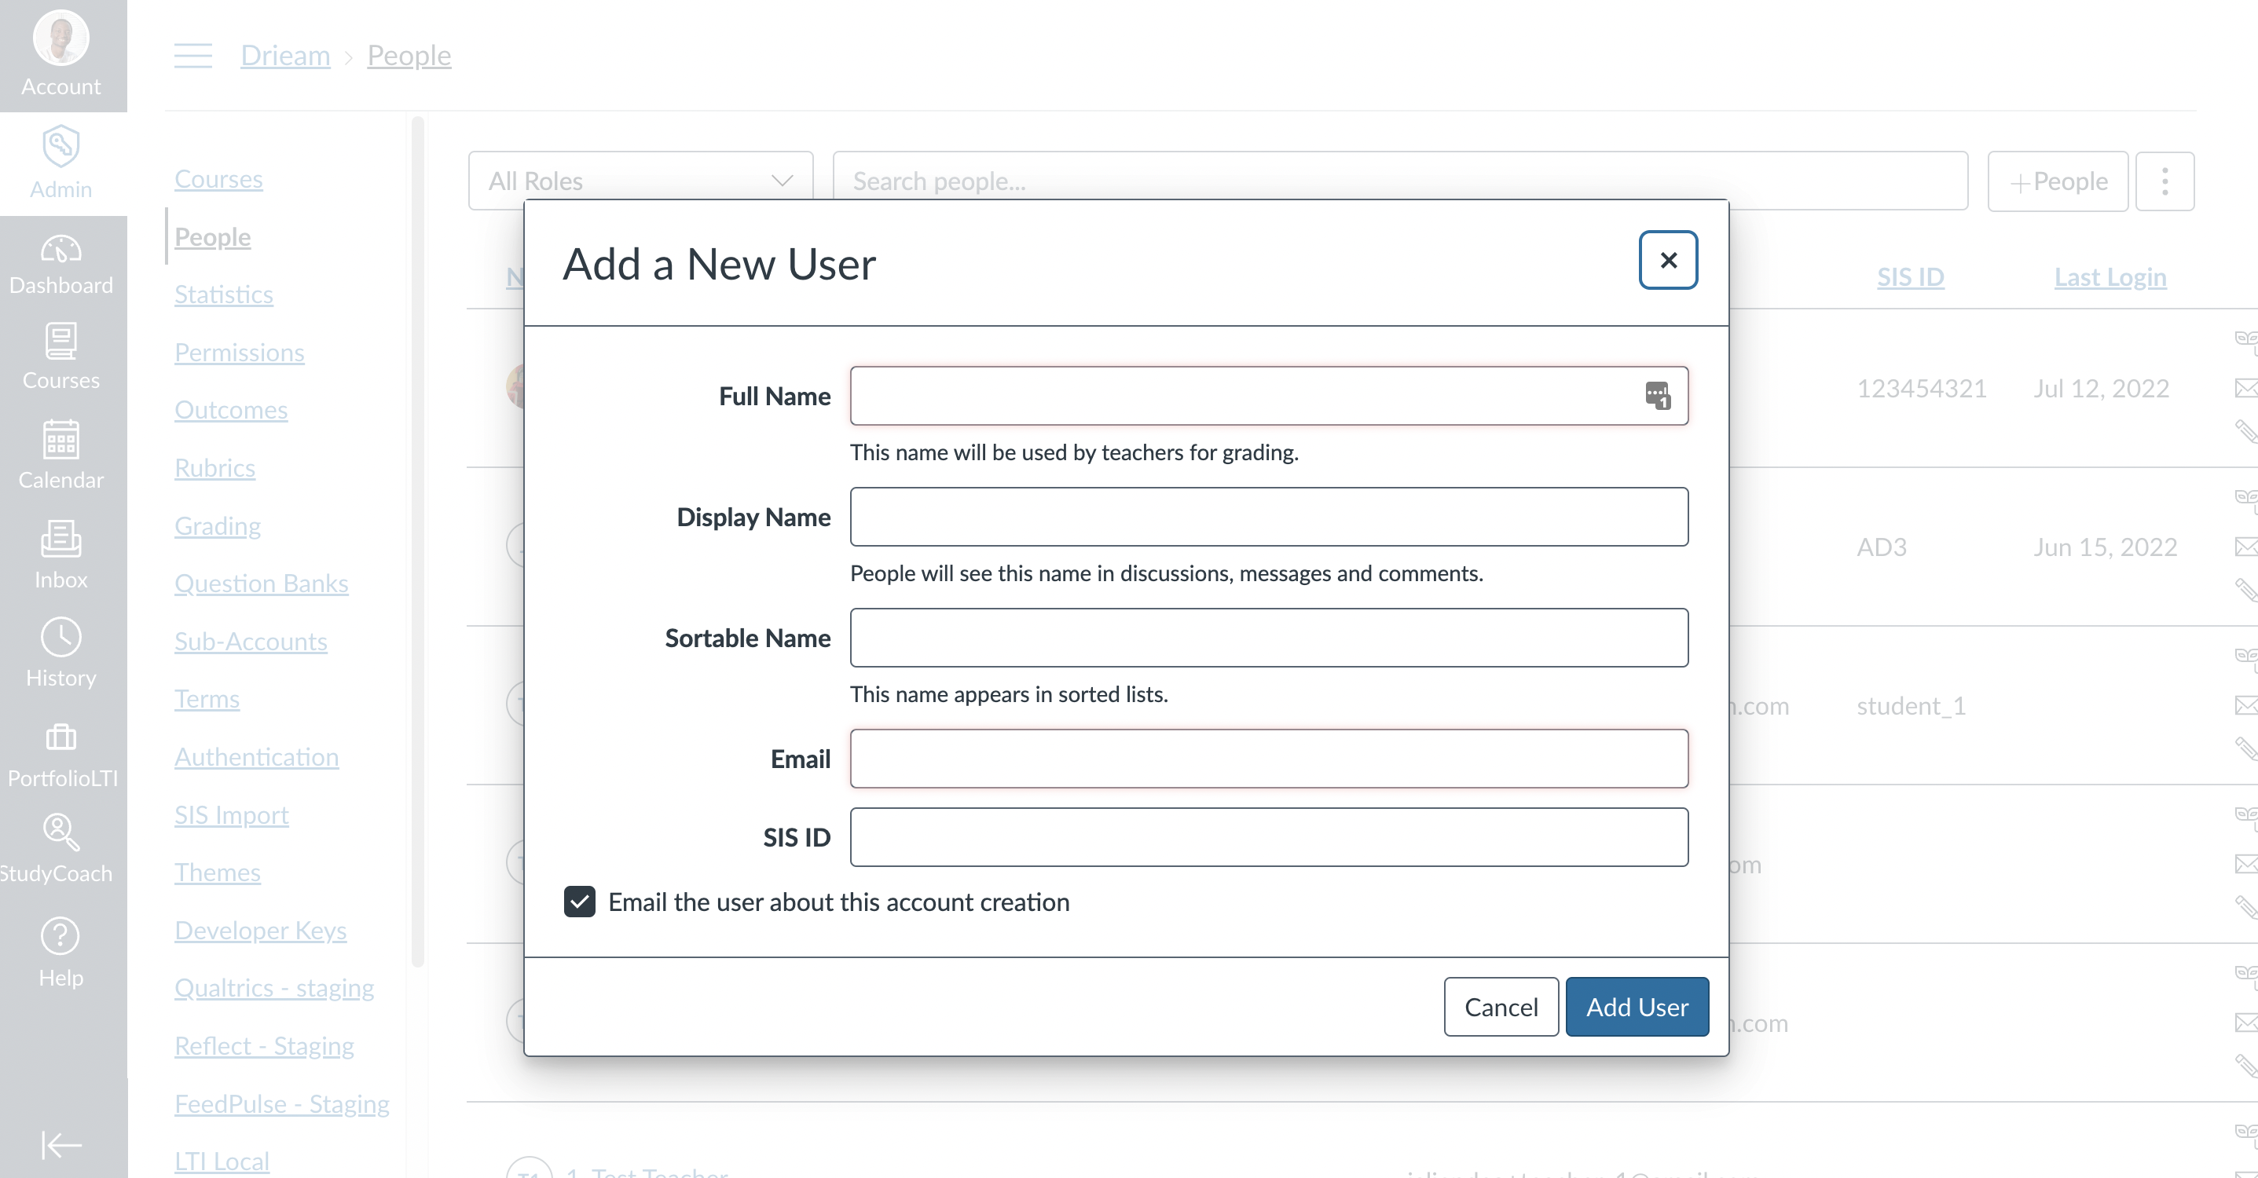Toggle 'Email the user about this account creation'
2258x1178 pixels.
[x=579, y=902]
